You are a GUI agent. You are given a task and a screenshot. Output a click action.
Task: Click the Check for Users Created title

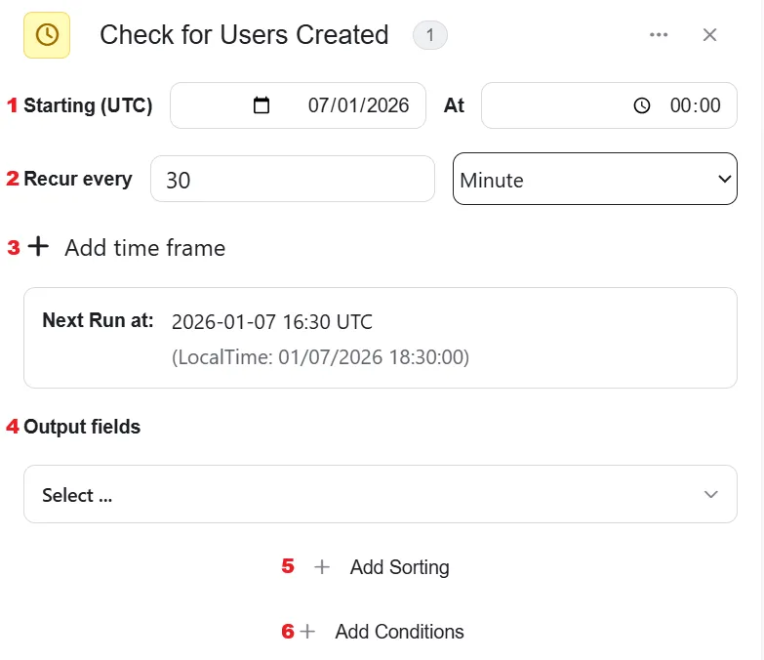(x=244, y=35)
